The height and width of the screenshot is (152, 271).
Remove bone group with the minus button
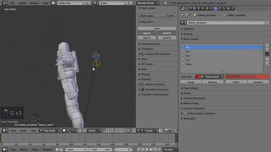coord(267,50)
